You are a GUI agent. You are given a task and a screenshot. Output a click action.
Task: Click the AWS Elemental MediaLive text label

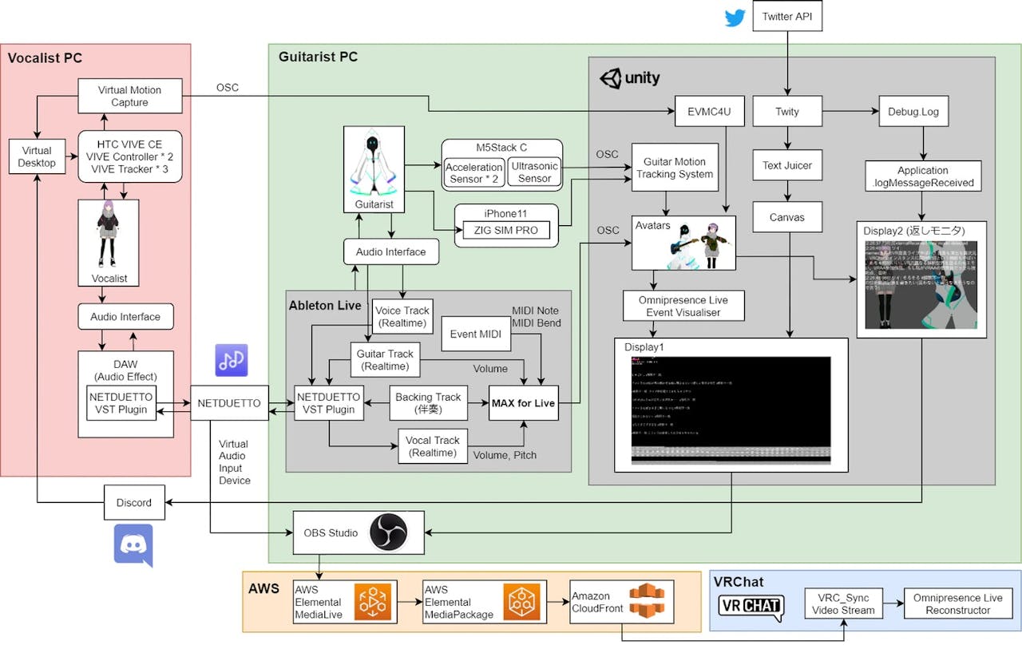(318, 603)
